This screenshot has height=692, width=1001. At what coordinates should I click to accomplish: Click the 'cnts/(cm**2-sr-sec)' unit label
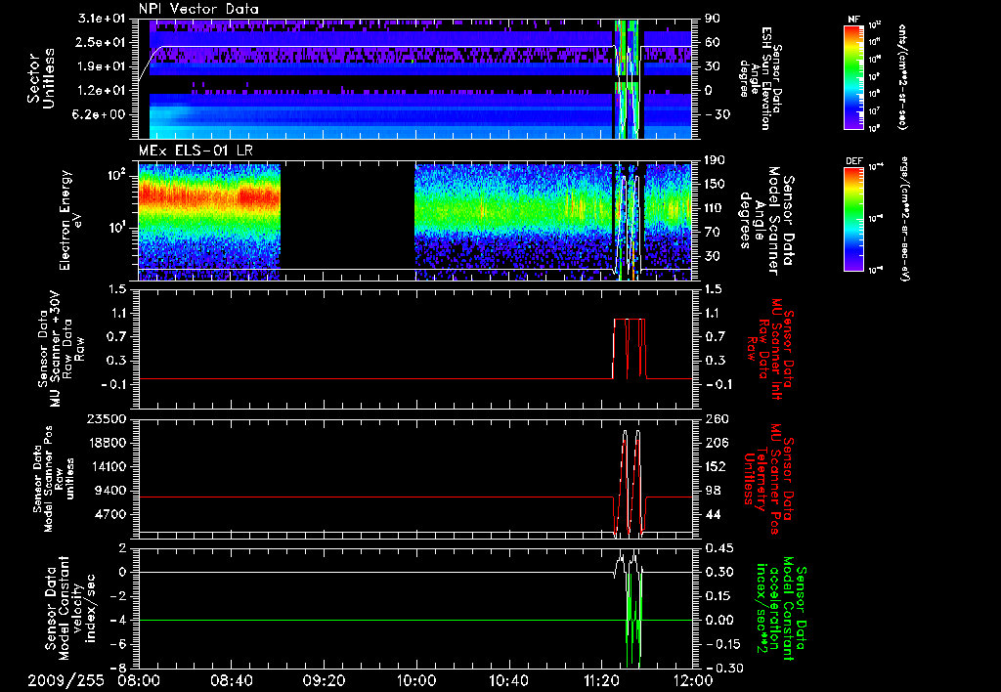tap(902, 77)
